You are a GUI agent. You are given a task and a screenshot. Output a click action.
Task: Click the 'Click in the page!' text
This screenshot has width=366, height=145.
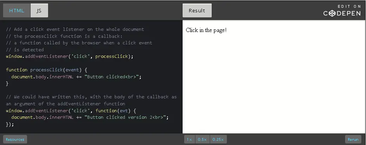pos(206,30)
